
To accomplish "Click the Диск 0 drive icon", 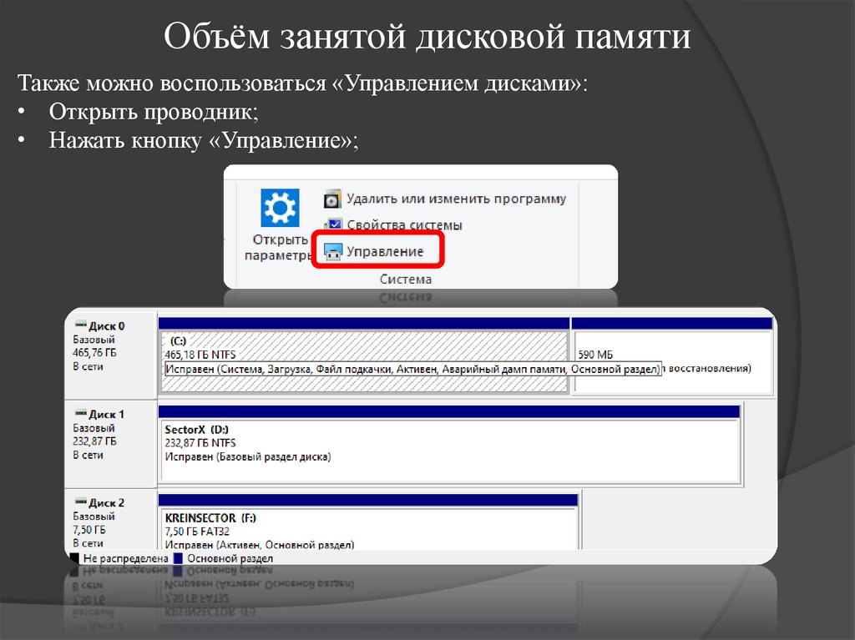I will click(x=80, y=324).
